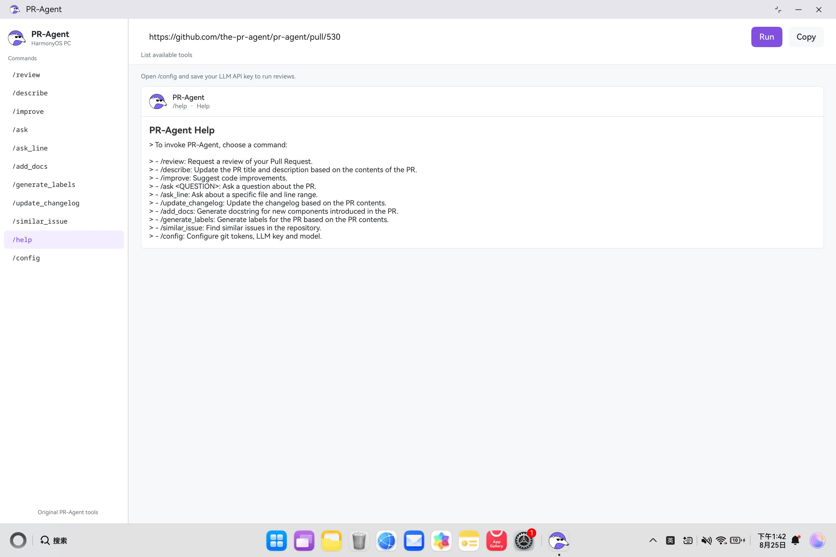Select the /add_docs command

tap(64, 166)
